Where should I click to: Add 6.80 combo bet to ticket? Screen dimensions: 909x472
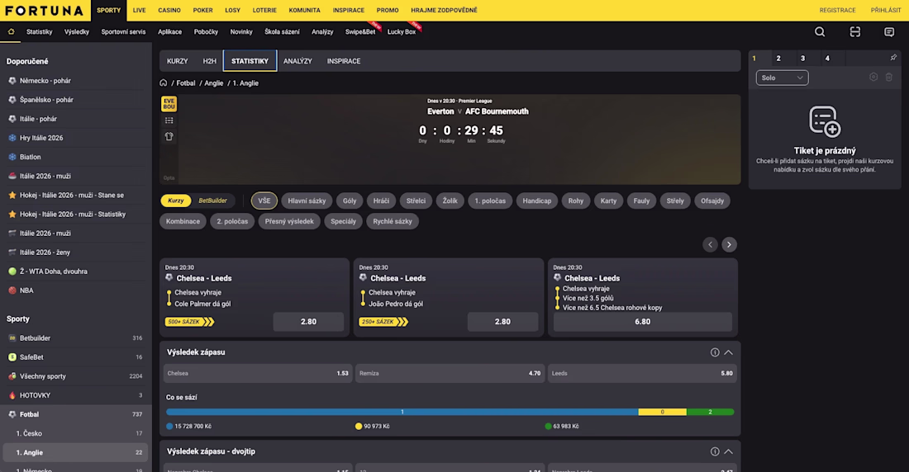pyautogui.click(x=642, y=322)
